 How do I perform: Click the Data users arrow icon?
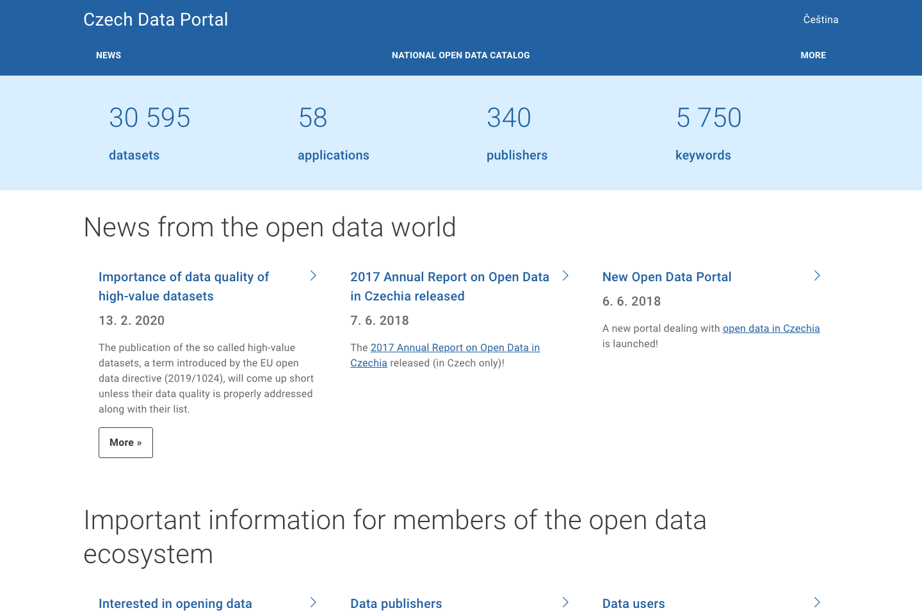pyautogui.click(x=817, y=602)
